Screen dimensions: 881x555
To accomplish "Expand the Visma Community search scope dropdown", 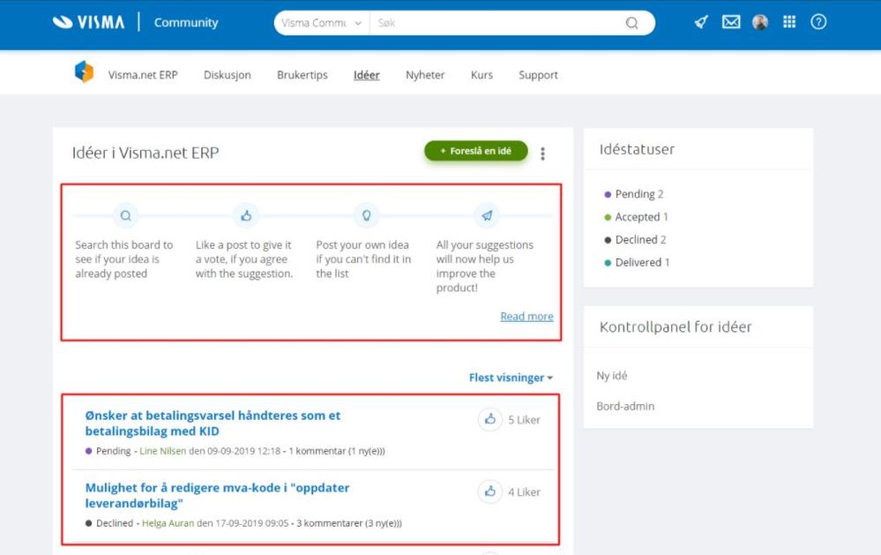I will coord(322,23).
